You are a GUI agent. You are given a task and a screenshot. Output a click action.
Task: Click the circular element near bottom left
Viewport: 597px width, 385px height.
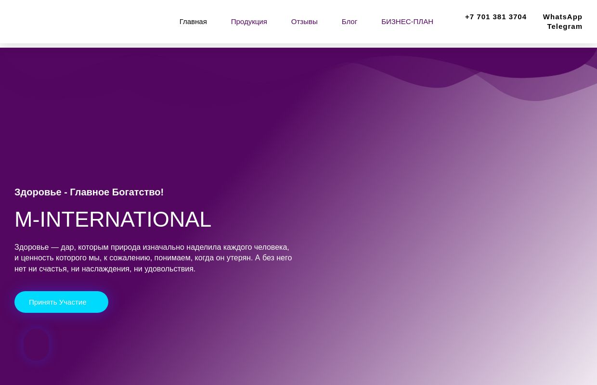[x=36, y=345]
